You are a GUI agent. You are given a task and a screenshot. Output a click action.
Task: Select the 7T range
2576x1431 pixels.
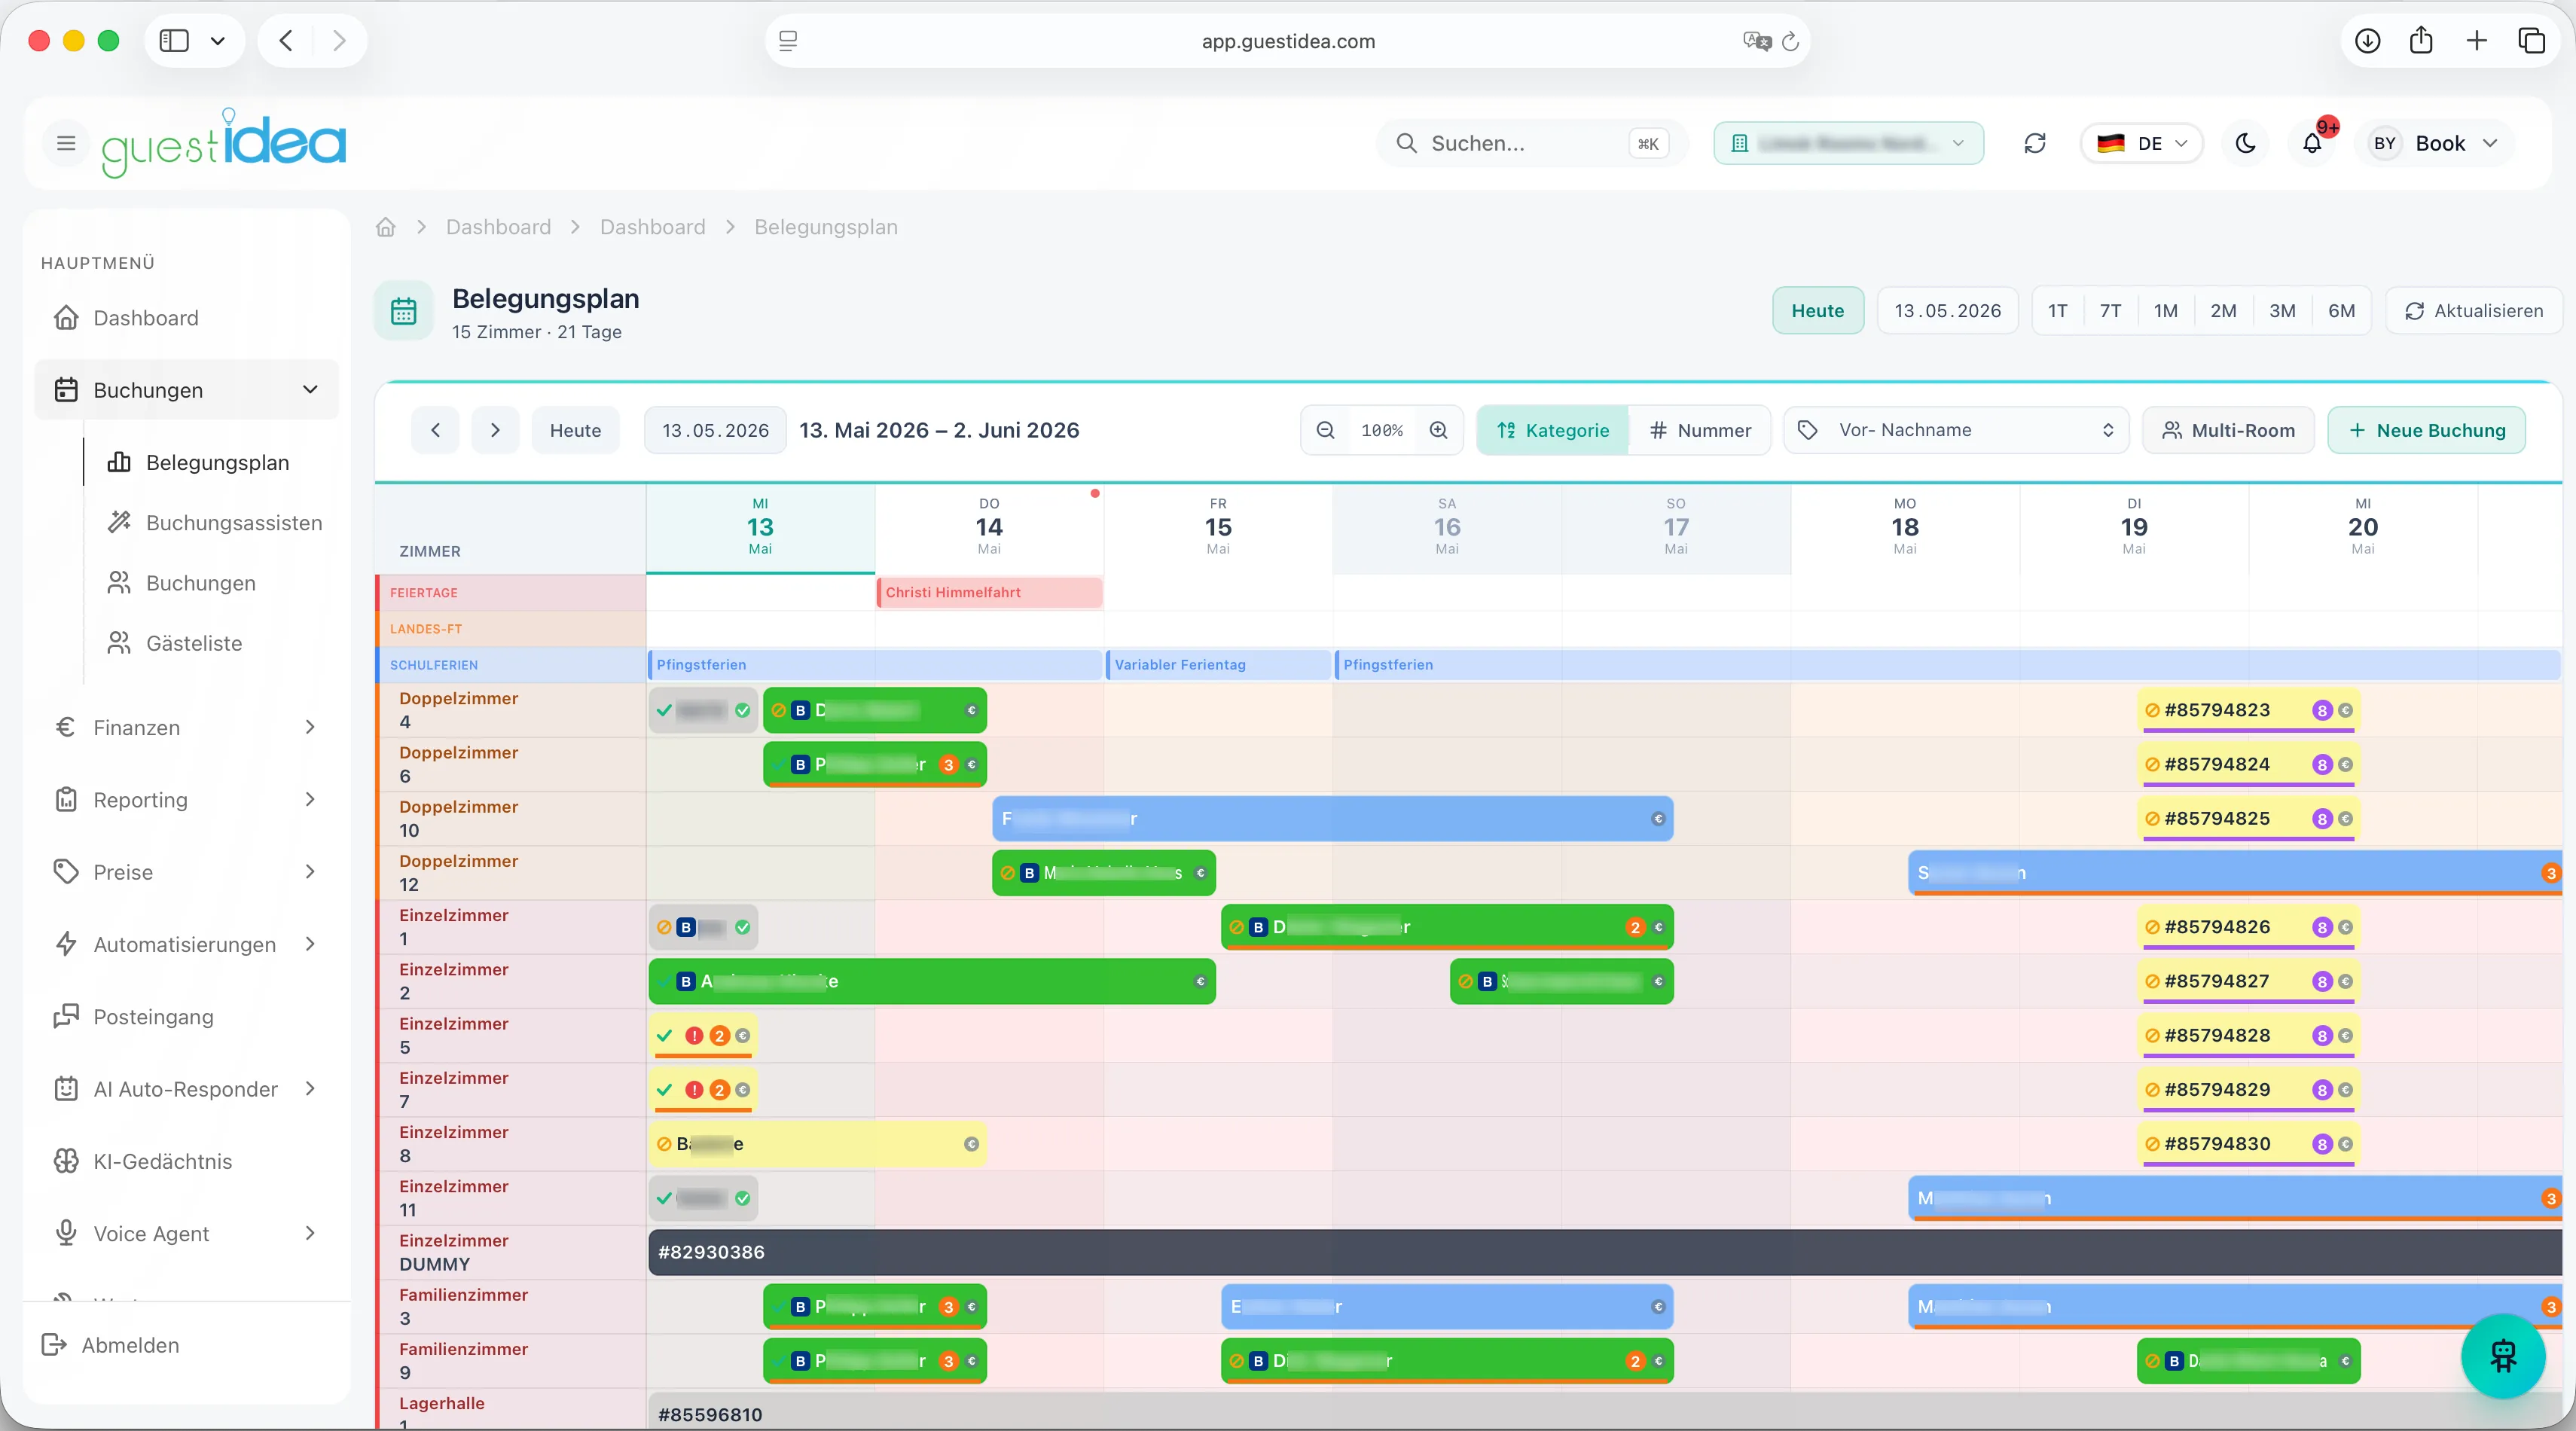tap(2110, 311)
